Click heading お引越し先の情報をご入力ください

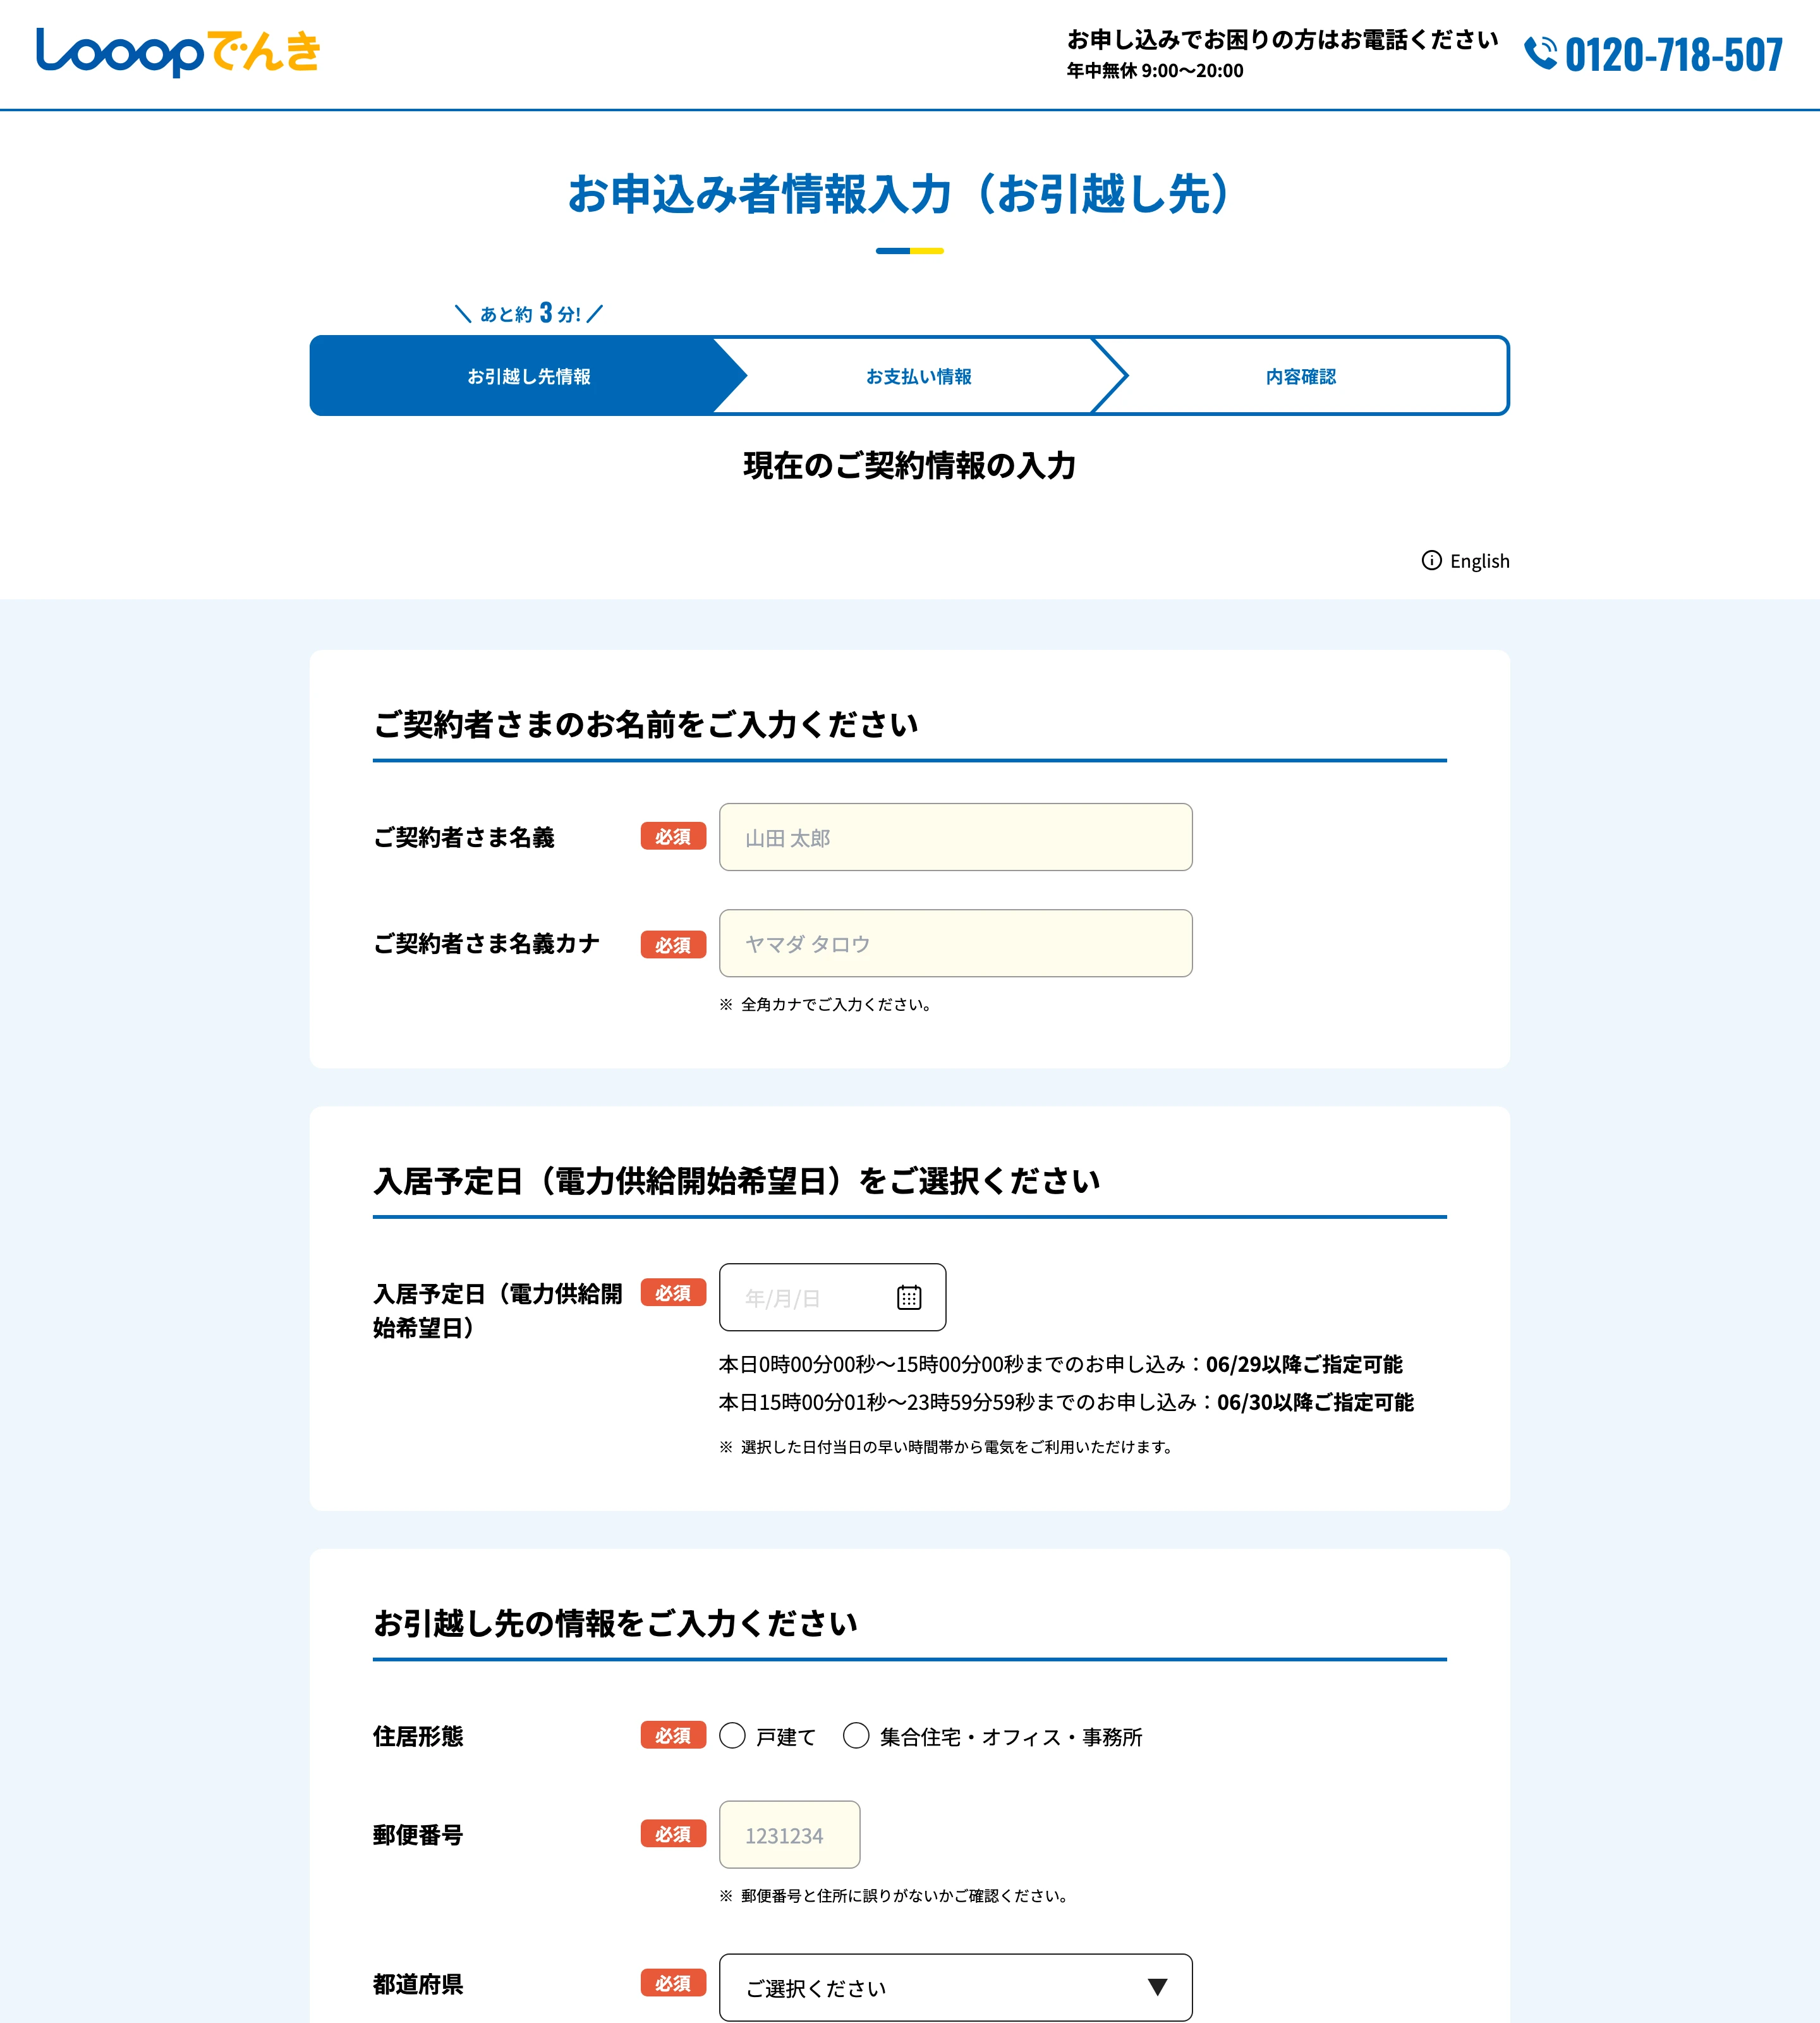point(616,1624)
